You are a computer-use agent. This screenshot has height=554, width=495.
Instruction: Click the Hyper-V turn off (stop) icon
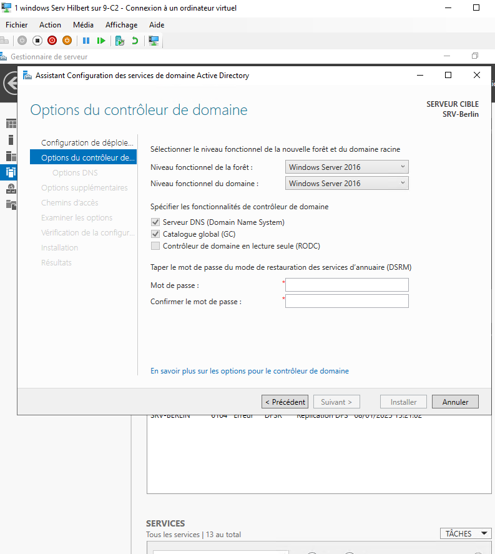click(x=37, y=41)
